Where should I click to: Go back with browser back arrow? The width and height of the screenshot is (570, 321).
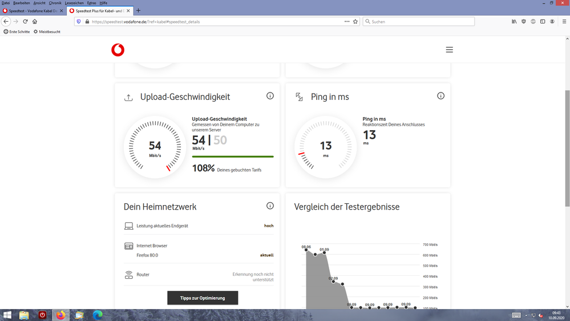tap(6, 22)
